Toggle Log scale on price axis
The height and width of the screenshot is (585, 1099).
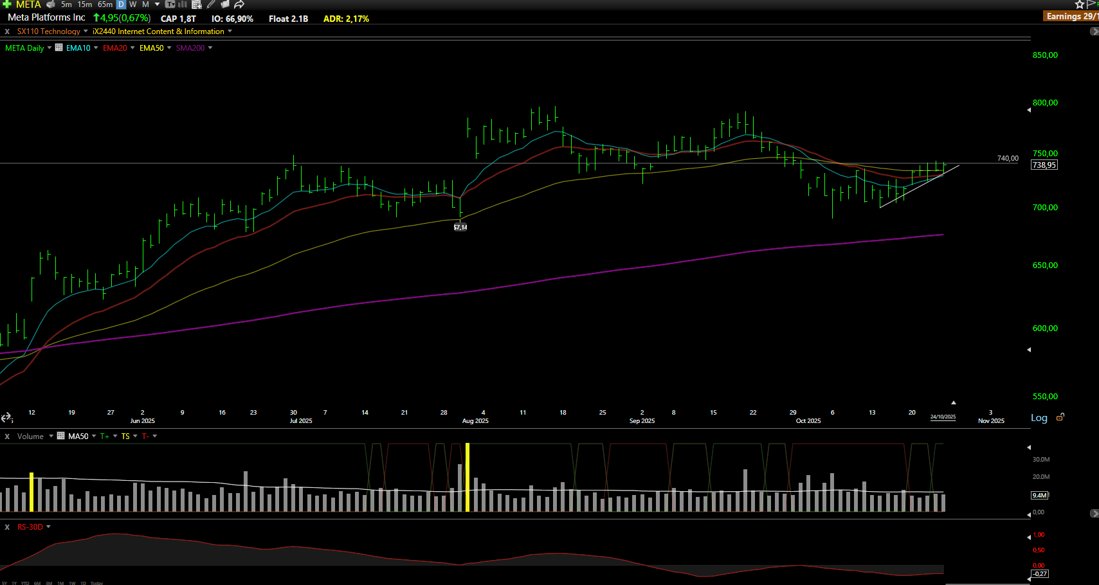[x=1039, y=418]
